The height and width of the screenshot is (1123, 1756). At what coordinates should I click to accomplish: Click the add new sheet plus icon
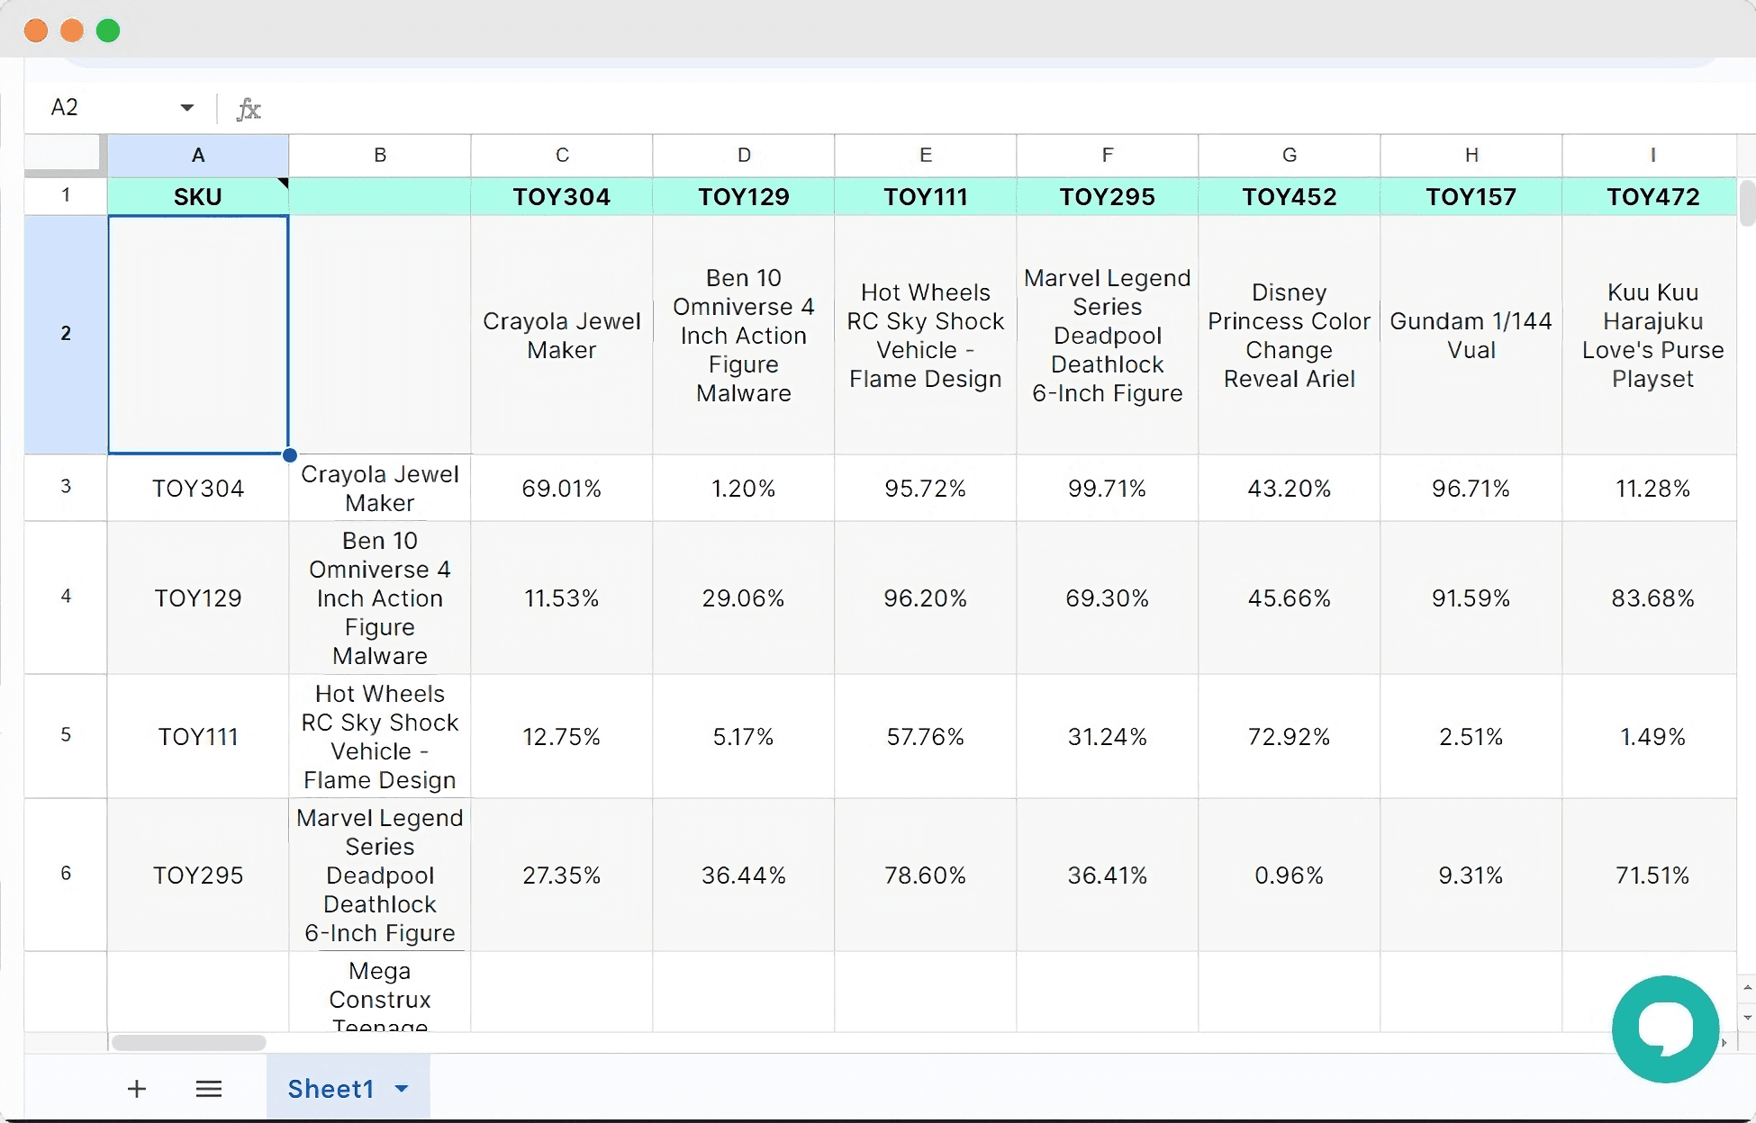pos(137,1089)
